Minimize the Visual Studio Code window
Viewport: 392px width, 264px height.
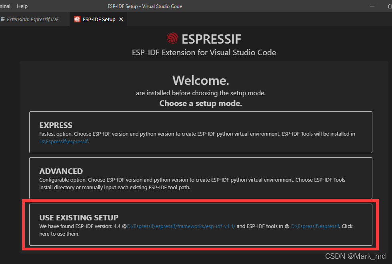pos(372,6)
